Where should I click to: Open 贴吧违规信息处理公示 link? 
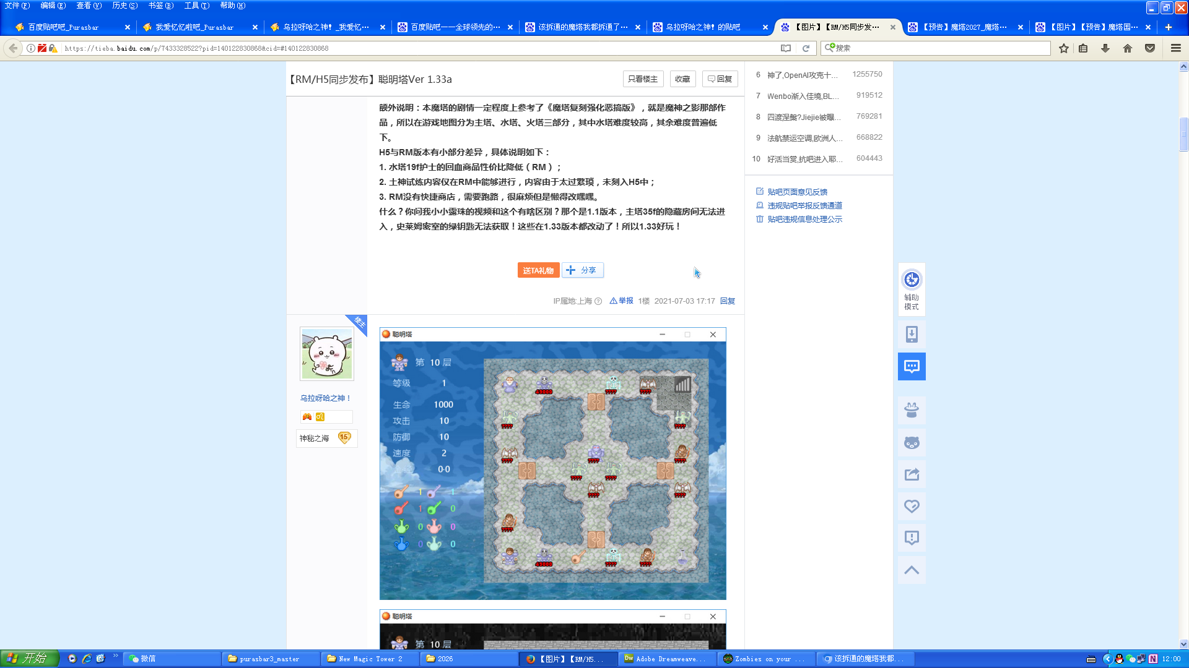pos(804,219)
